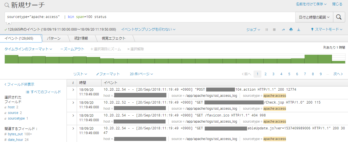
Task: Expand event row with POST 104.action
Action: coord(73,90)
